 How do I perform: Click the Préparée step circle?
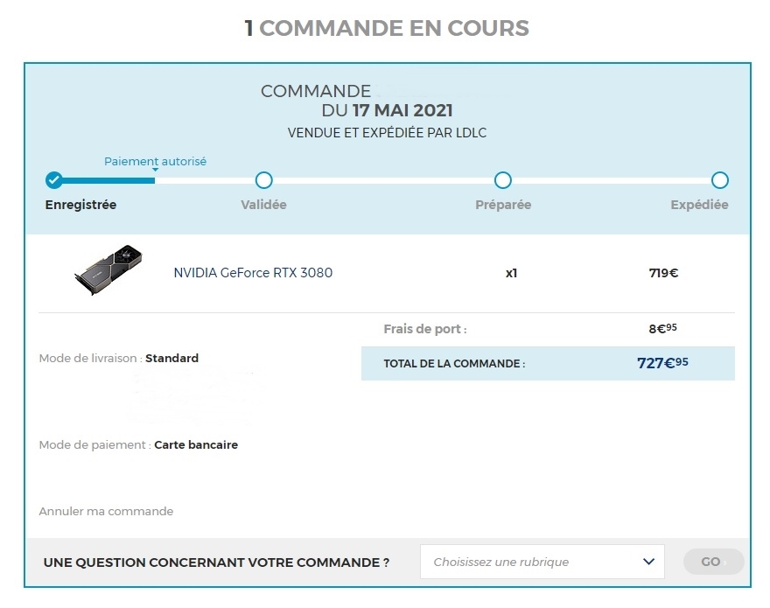tap(503, 180)
